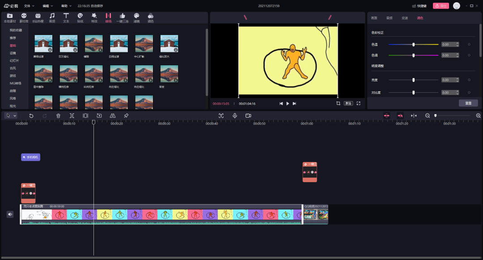The height and width of the screenshot is (260, 483).
Task: Click the crop icon below preview
Action: [x=338, y=103]
